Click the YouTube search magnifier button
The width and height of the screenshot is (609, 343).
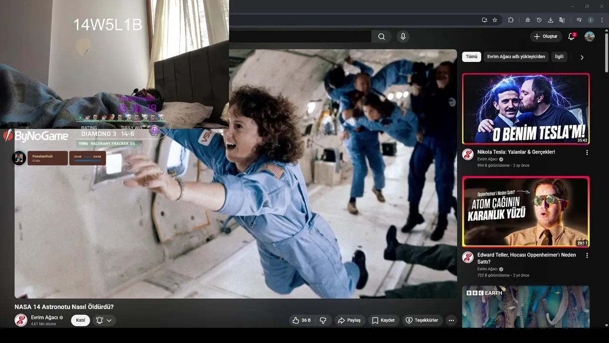pyautogui.click(x=382, y=37)
